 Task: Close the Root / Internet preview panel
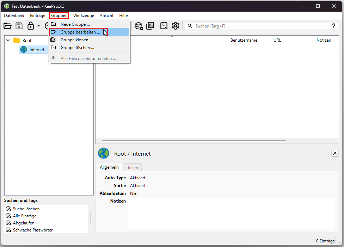[x=335, y=153]
